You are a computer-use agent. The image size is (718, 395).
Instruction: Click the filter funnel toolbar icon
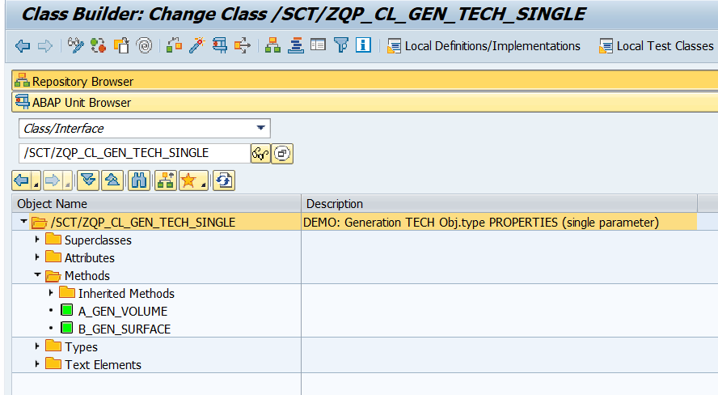341,46
